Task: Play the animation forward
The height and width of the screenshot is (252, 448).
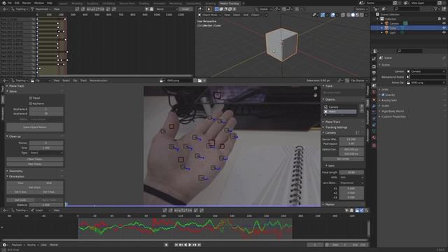Action: point(190,245)
